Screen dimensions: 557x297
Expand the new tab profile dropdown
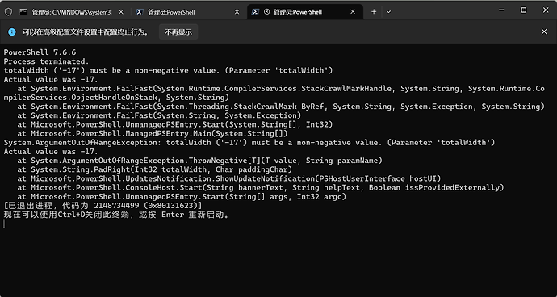388,12
